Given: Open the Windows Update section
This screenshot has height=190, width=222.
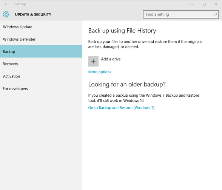Looking at the screenshot, I should pos(41,27).
